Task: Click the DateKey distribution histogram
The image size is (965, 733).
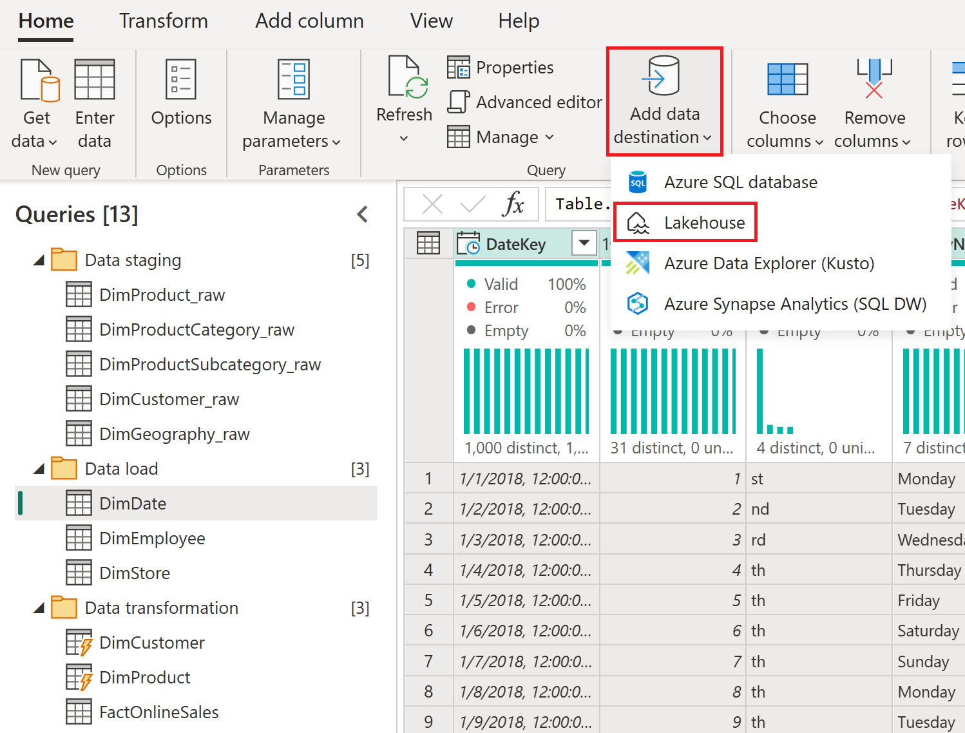Action: pyautogui.click(x=526, y=392)
